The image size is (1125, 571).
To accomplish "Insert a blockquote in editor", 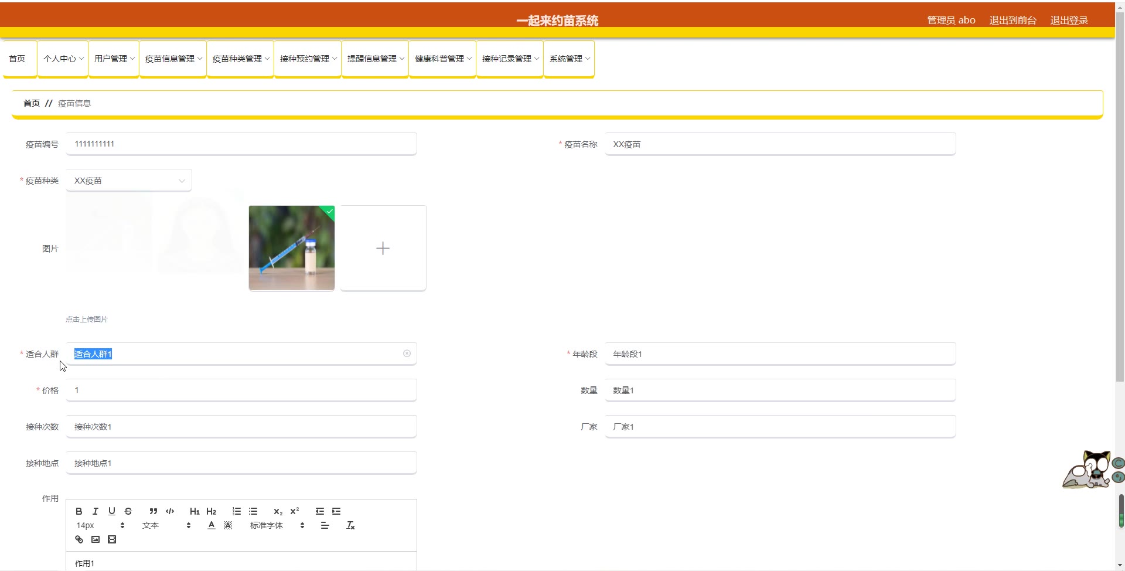I will (154, 511).
